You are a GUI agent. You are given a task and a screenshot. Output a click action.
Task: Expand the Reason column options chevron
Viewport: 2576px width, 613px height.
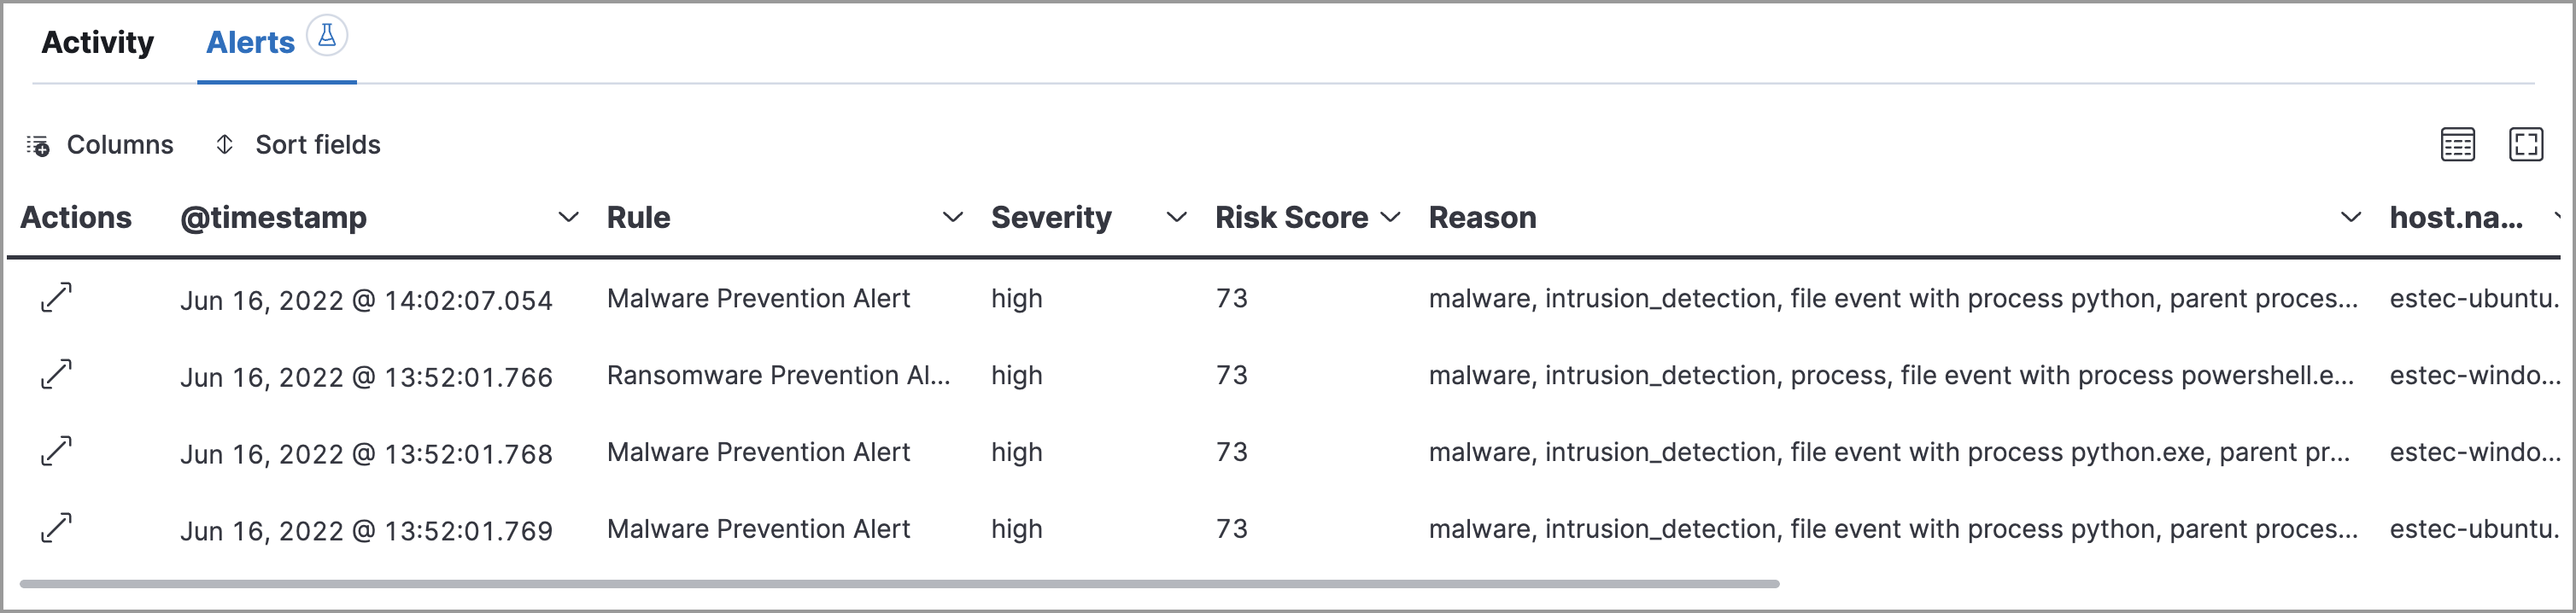point(2351,217)
